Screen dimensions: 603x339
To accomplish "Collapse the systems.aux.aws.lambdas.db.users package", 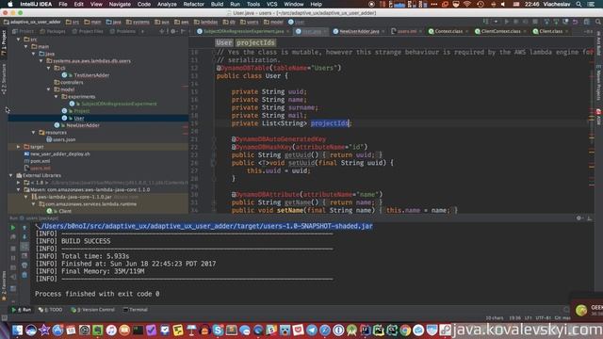I will click(x=41, y=60).
